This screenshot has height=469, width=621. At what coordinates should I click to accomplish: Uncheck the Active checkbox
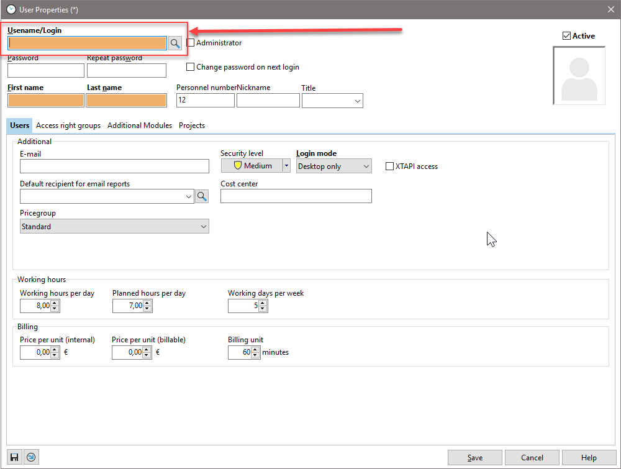566,36
